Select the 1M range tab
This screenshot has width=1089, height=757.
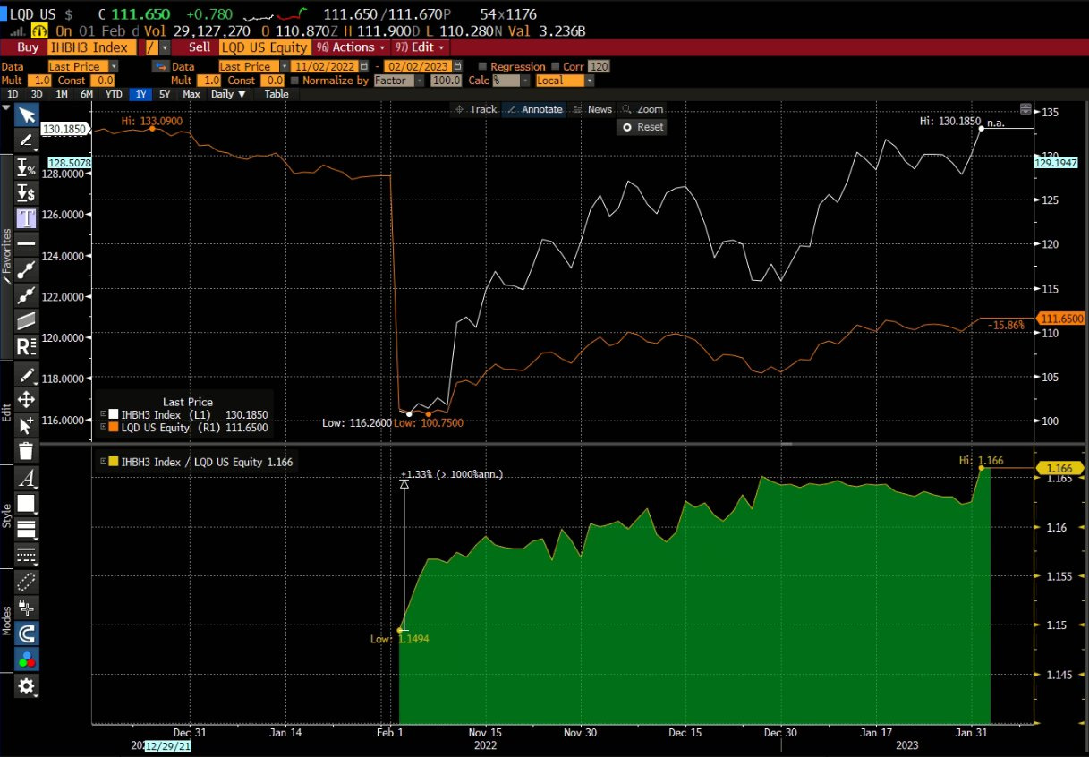[62, 94]
